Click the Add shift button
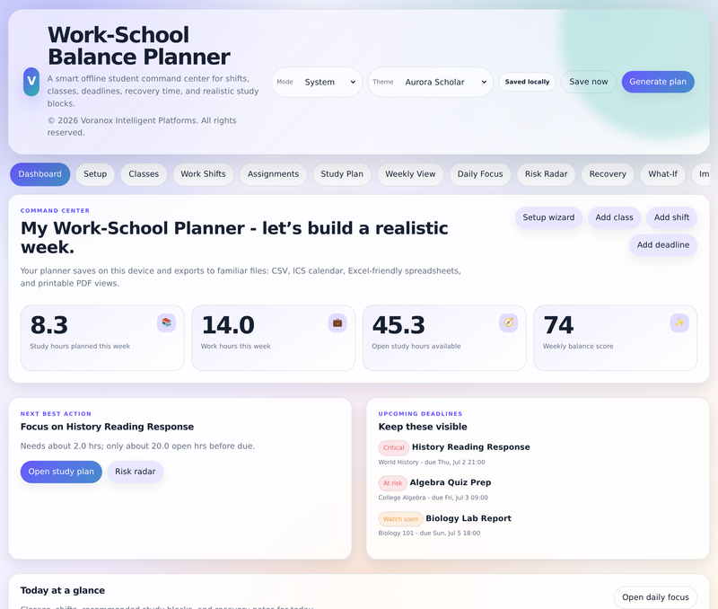The width and height of the screenshot is (718, 609). [671, 217]
